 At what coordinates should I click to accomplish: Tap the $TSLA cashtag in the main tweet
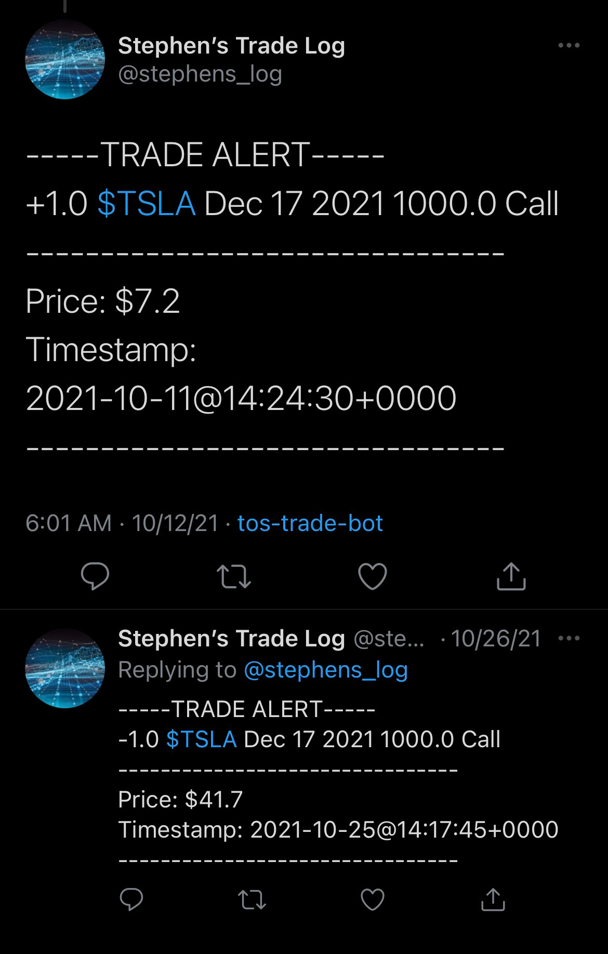(x=147, y=204)
